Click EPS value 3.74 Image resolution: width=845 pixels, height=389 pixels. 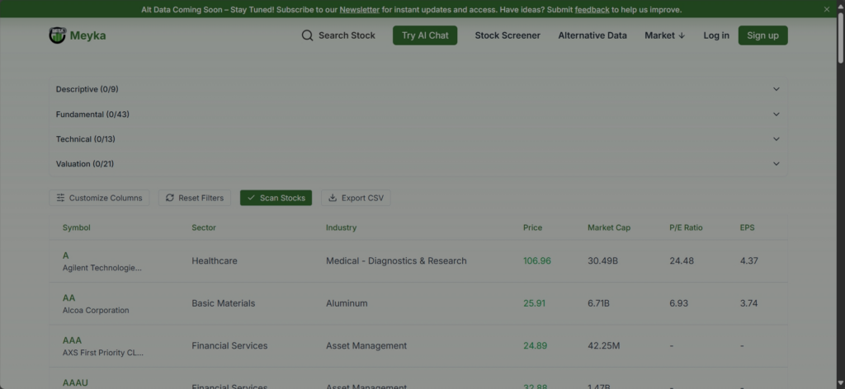(749, 303)
